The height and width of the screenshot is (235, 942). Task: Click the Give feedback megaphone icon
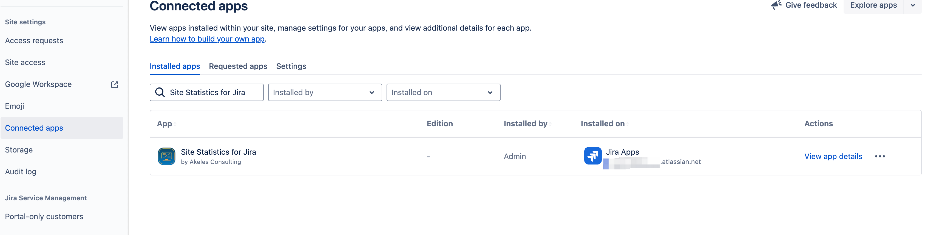(x=776, y=5)
